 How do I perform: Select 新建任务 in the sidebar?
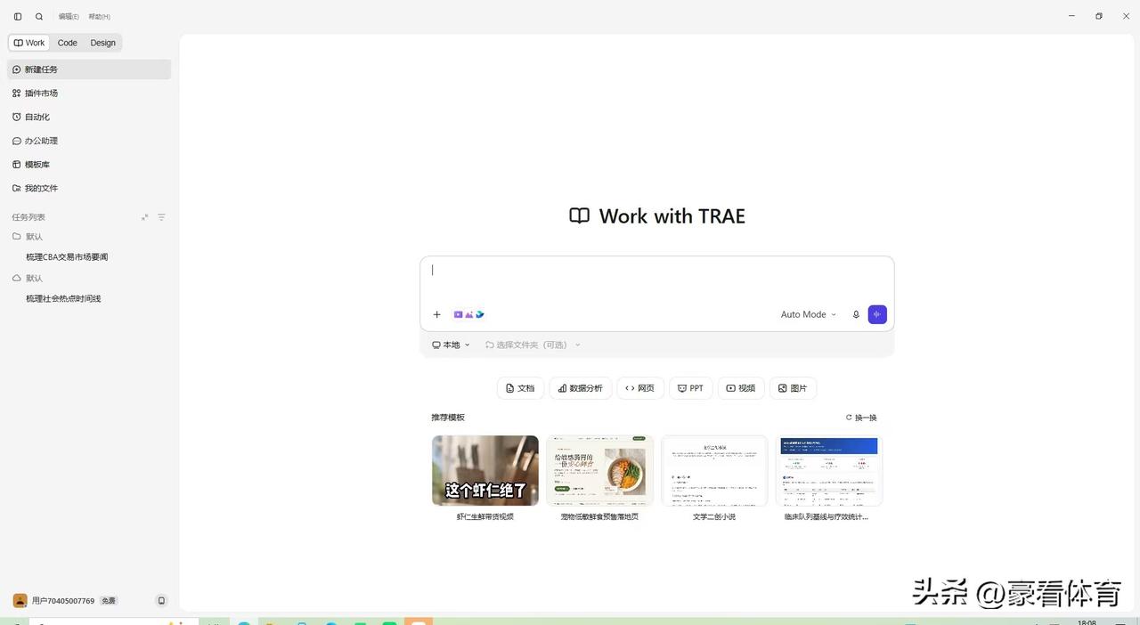pos(89,69)
